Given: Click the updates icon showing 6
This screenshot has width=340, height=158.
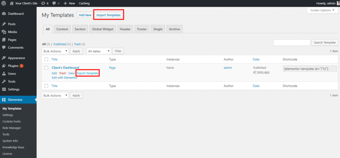Looking at the screenshot, I should (x=43, y=3).
